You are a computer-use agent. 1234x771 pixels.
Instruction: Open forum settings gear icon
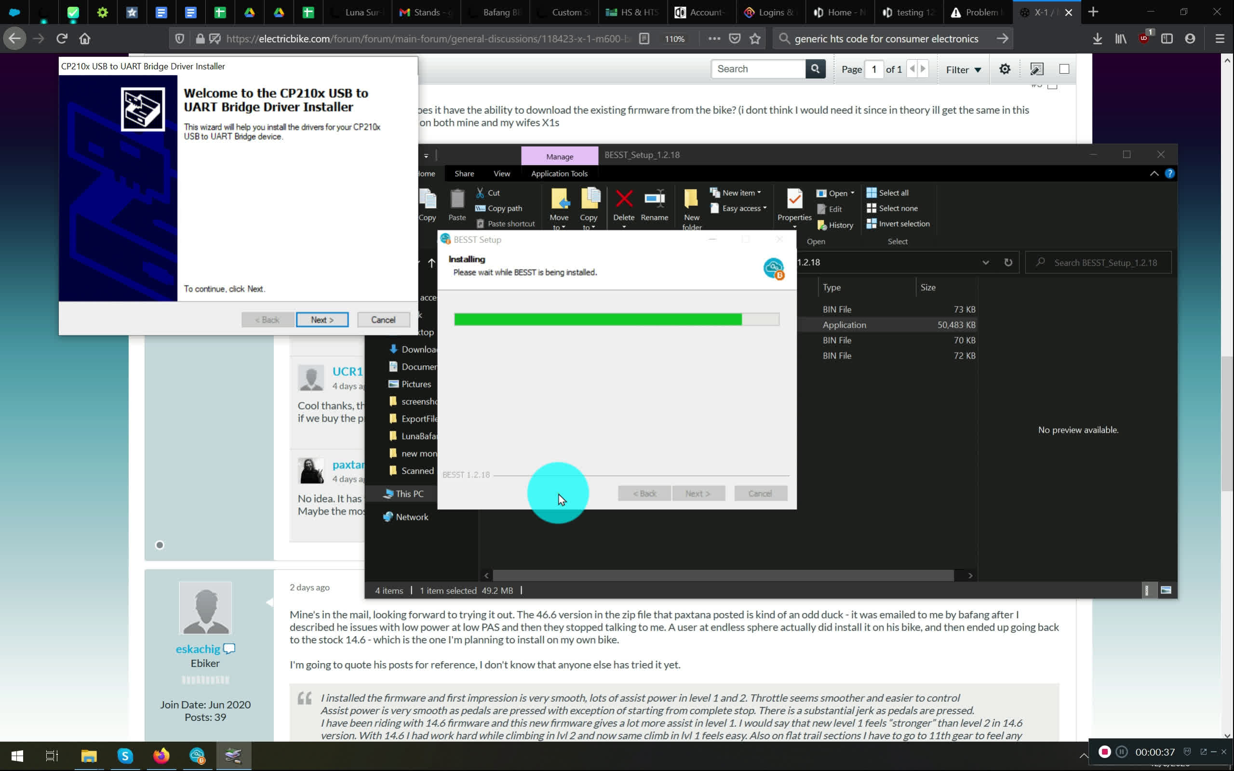point(1005,69)
